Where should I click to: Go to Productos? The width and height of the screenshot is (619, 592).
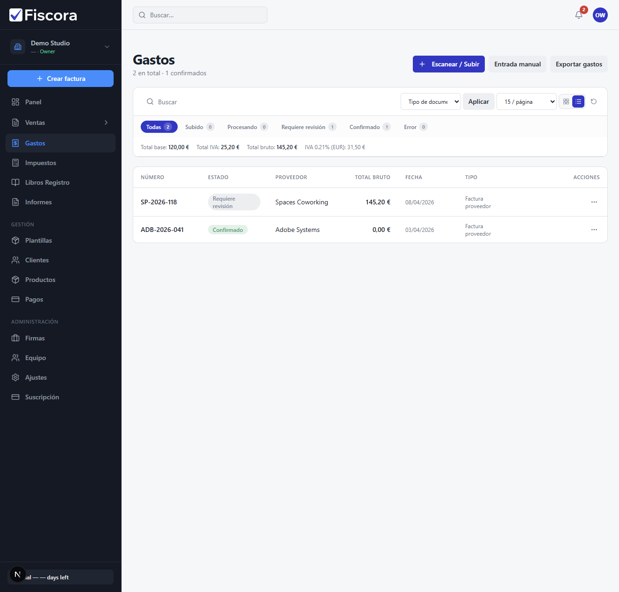coord(60,280)
